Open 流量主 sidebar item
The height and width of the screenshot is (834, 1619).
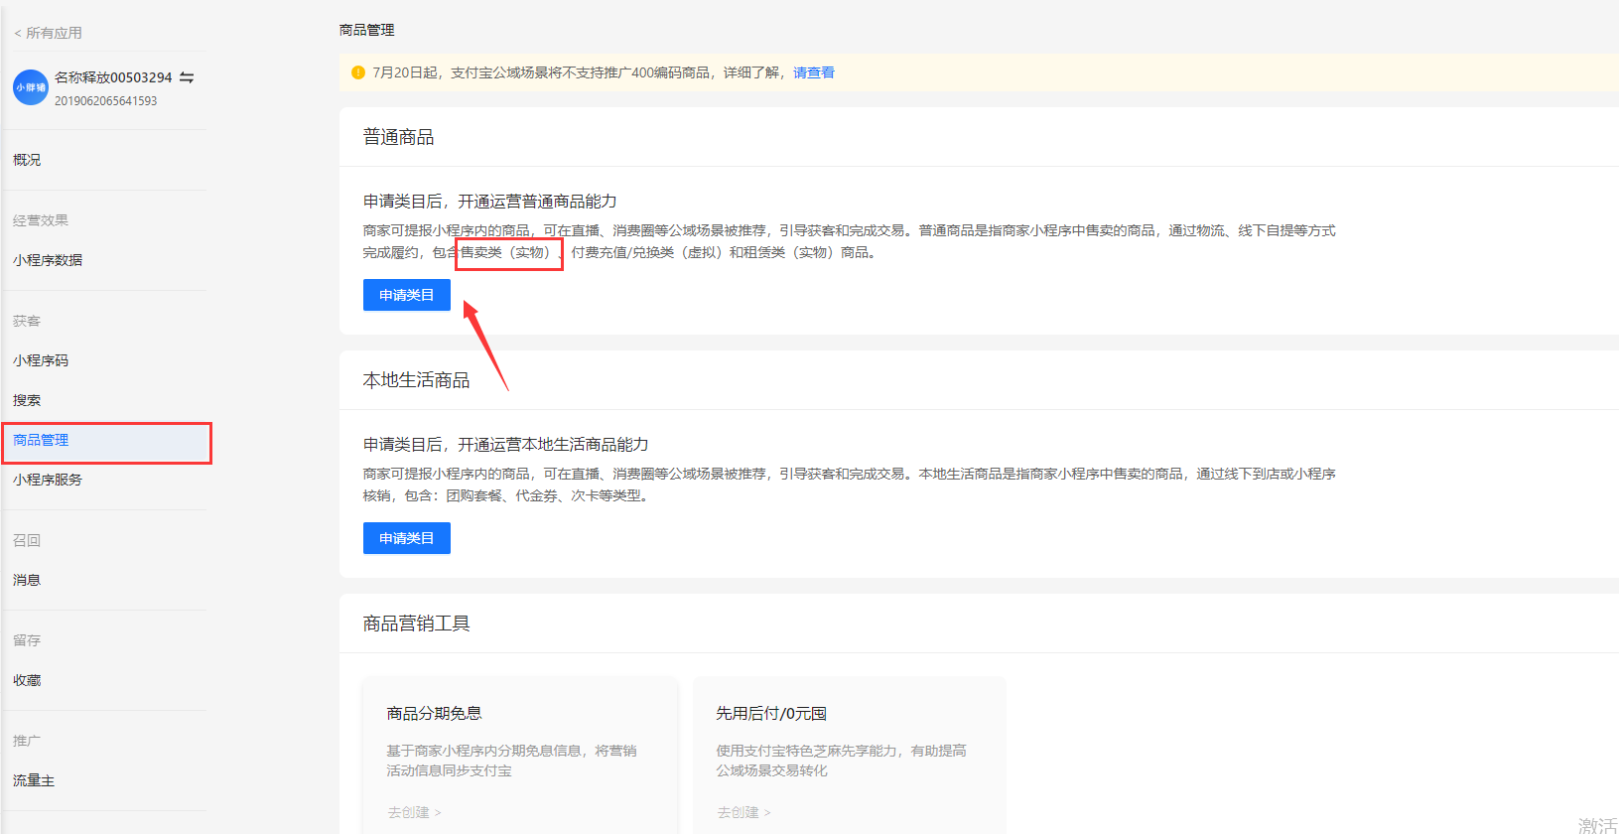point(34,780)
